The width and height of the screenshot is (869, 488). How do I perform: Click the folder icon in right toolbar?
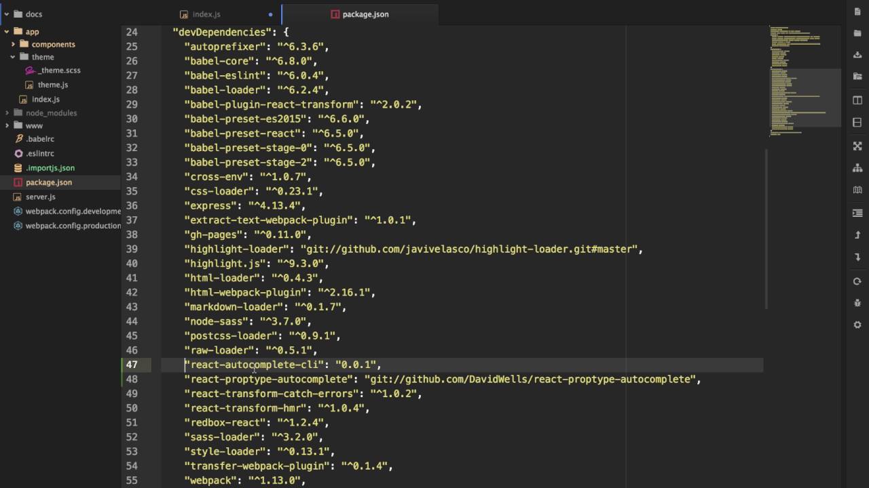857,33
